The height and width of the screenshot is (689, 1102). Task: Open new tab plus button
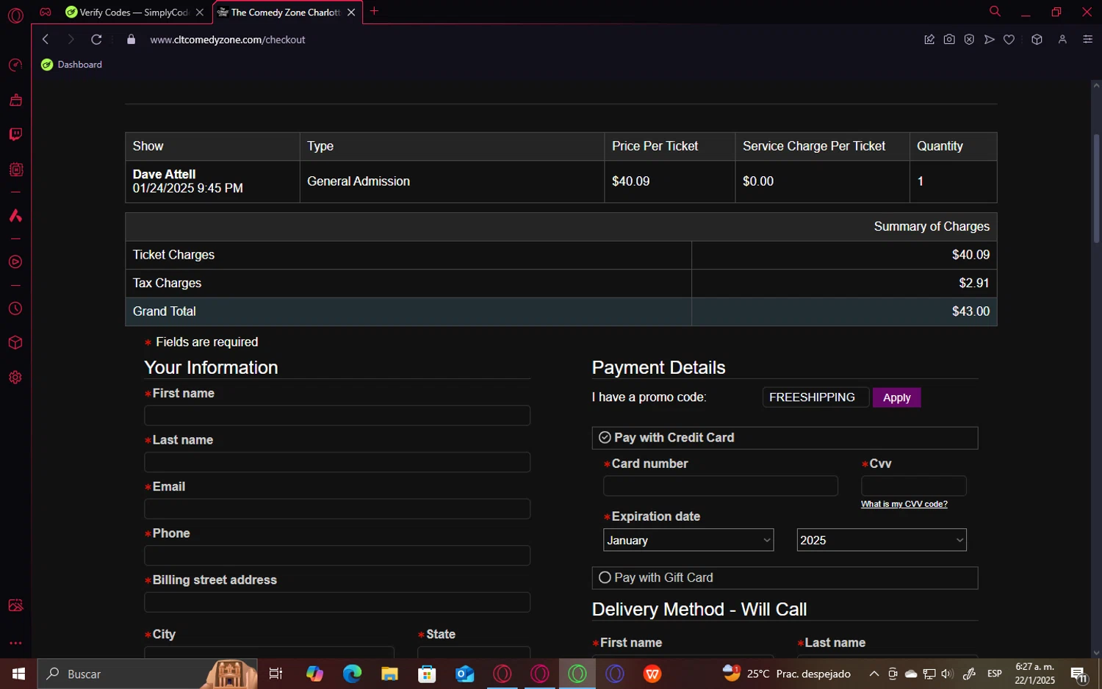[374, 11]
